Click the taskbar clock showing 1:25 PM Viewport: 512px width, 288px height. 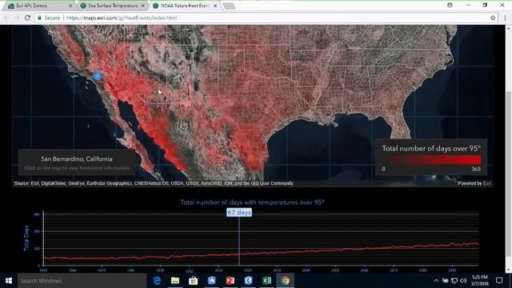coord(480,281)
